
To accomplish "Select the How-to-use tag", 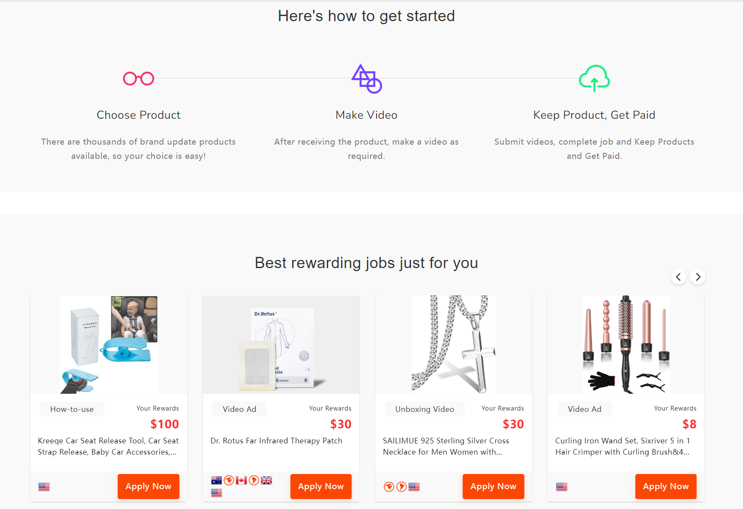I will coord(72,409).
